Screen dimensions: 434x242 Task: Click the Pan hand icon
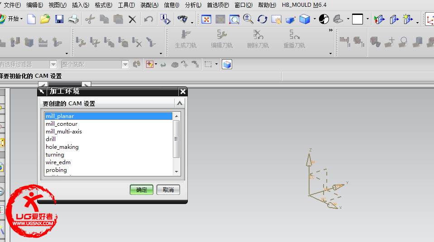[276, 19]
